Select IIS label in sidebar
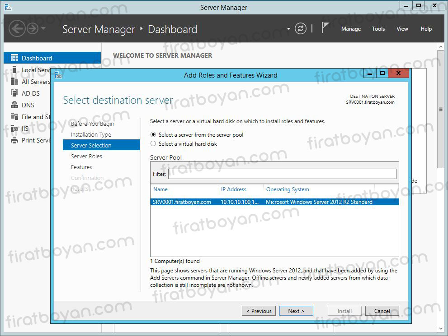 point(25,129)
